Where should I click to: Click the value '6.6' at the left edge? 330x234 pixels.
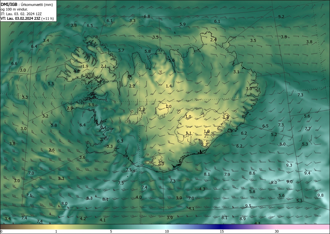14,64
